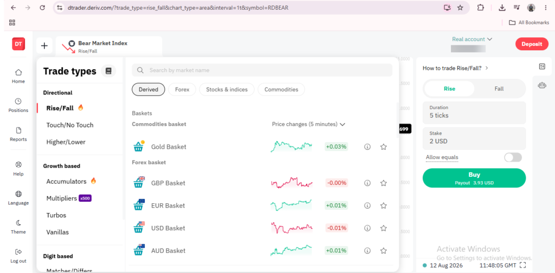Viewport: 555px width, 273px height.
Task: Add a new chart with plus button
Action: tap(44, 45)
